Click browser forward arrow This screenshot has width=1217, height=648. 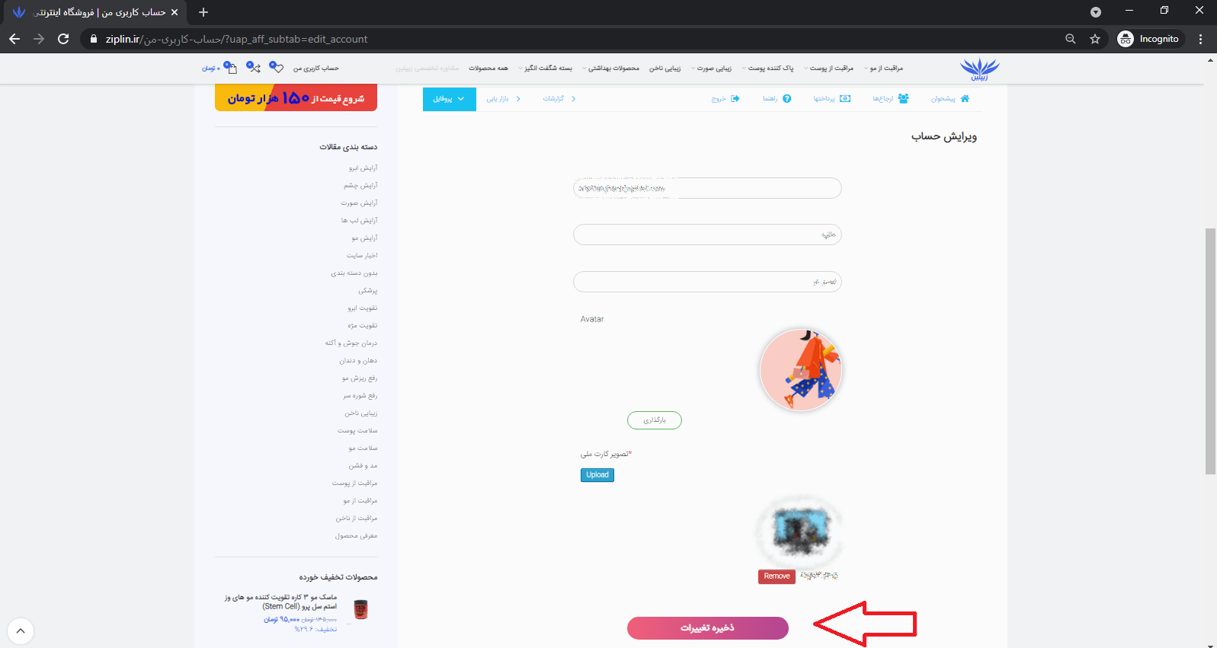(39, 39)
